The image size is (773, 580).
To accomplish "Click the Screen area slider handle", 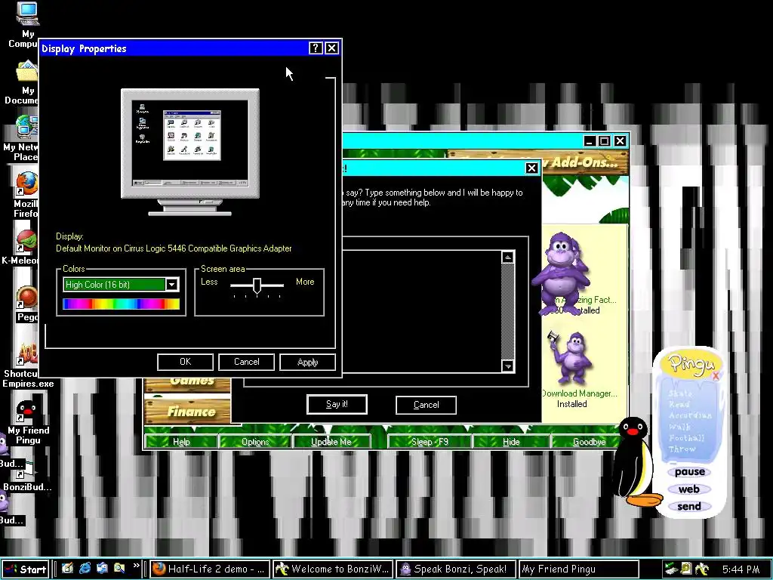I will [x=257, y=285].
